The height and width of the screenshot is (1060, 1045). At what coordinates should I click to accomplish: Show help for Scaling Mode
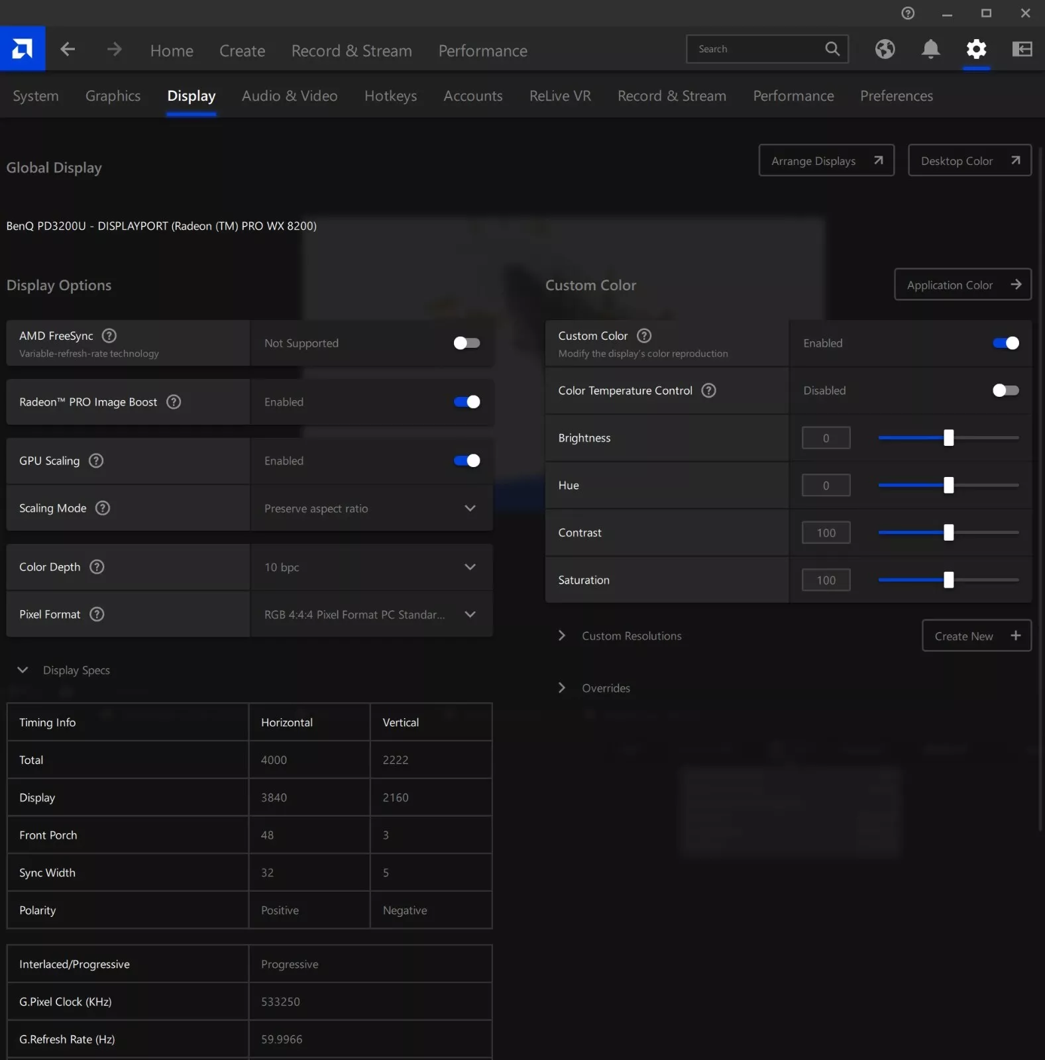point(103,508)
